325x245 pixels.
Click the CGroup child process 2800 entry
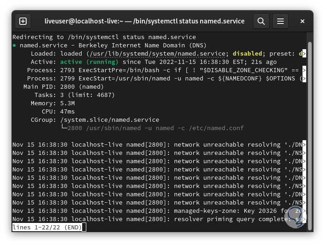point(155,128)
